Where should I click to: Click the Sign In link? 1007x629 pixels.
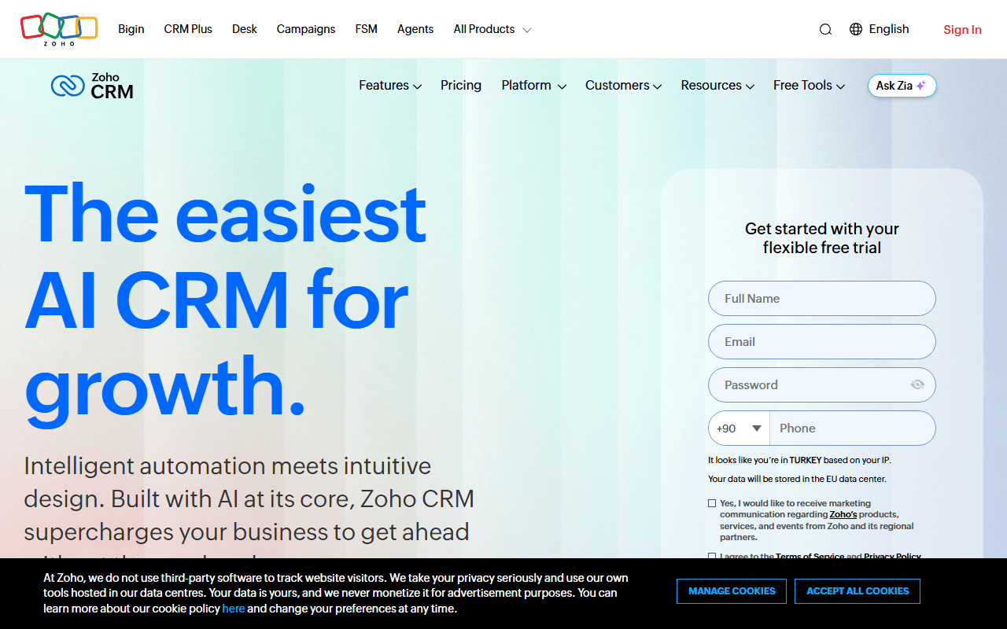pyautogui.click(x=962, y=30)
